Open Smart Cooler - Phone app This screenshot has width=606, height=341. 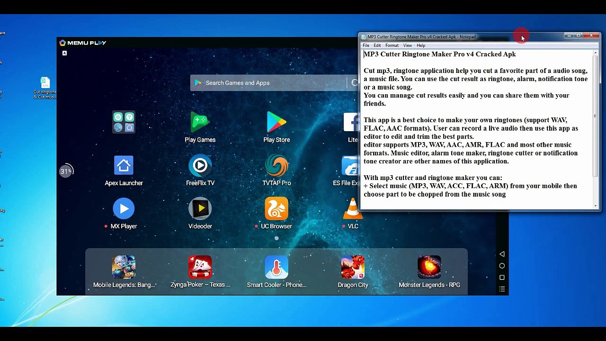[x=276, y=267]
